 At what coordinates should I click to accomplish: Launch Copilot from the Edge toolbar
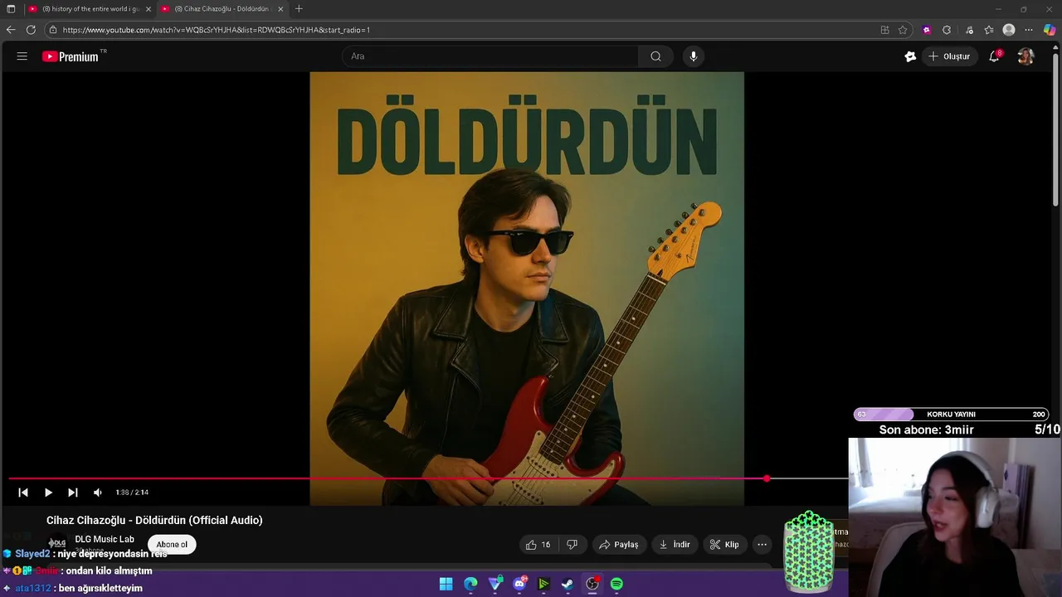pyautogui.click(x=1050, y=30)
